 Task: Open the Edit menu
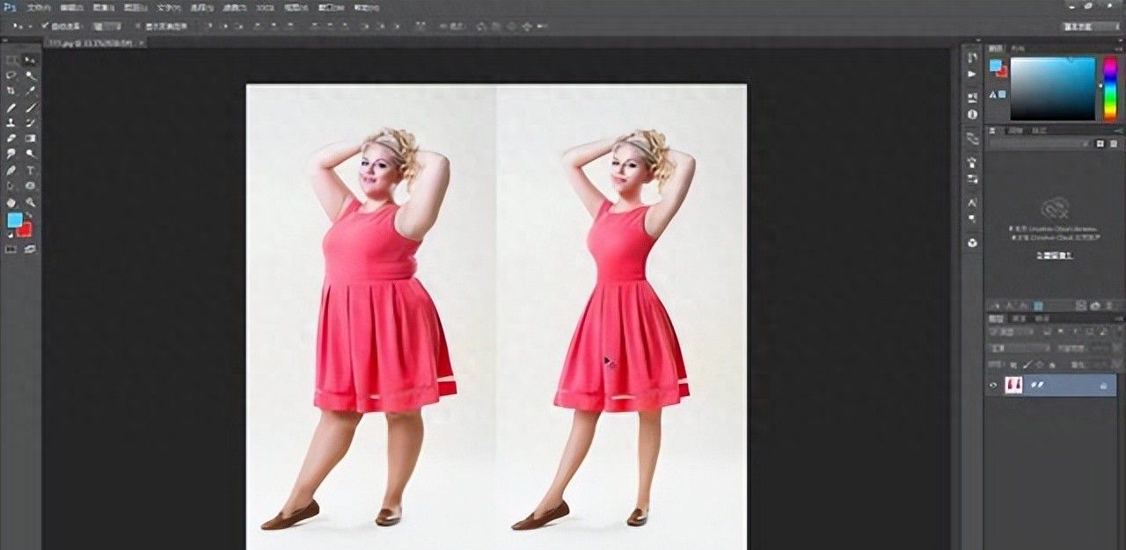tap(71, 8)
